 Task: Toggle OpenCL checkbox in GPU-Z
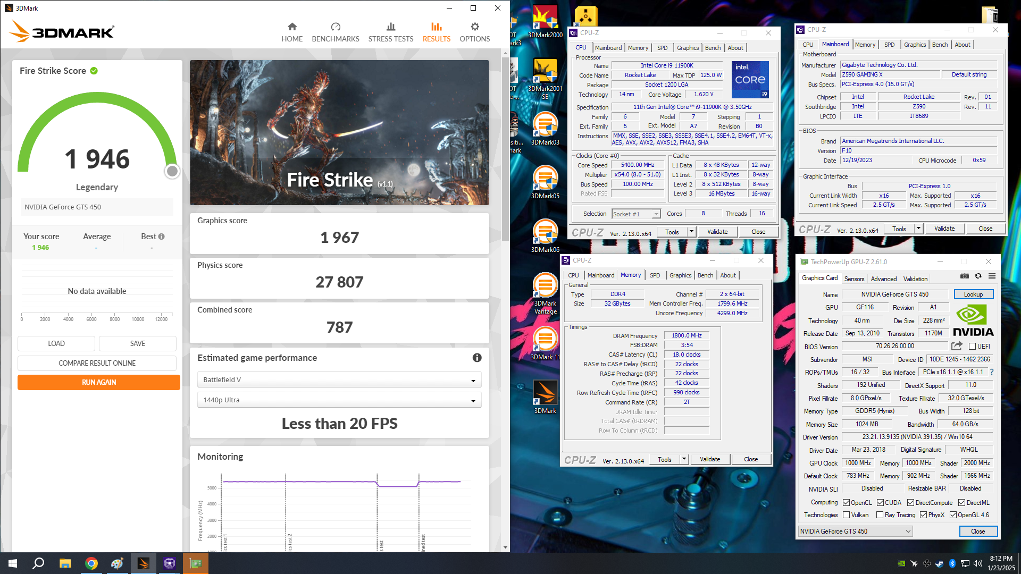point(846,503)
